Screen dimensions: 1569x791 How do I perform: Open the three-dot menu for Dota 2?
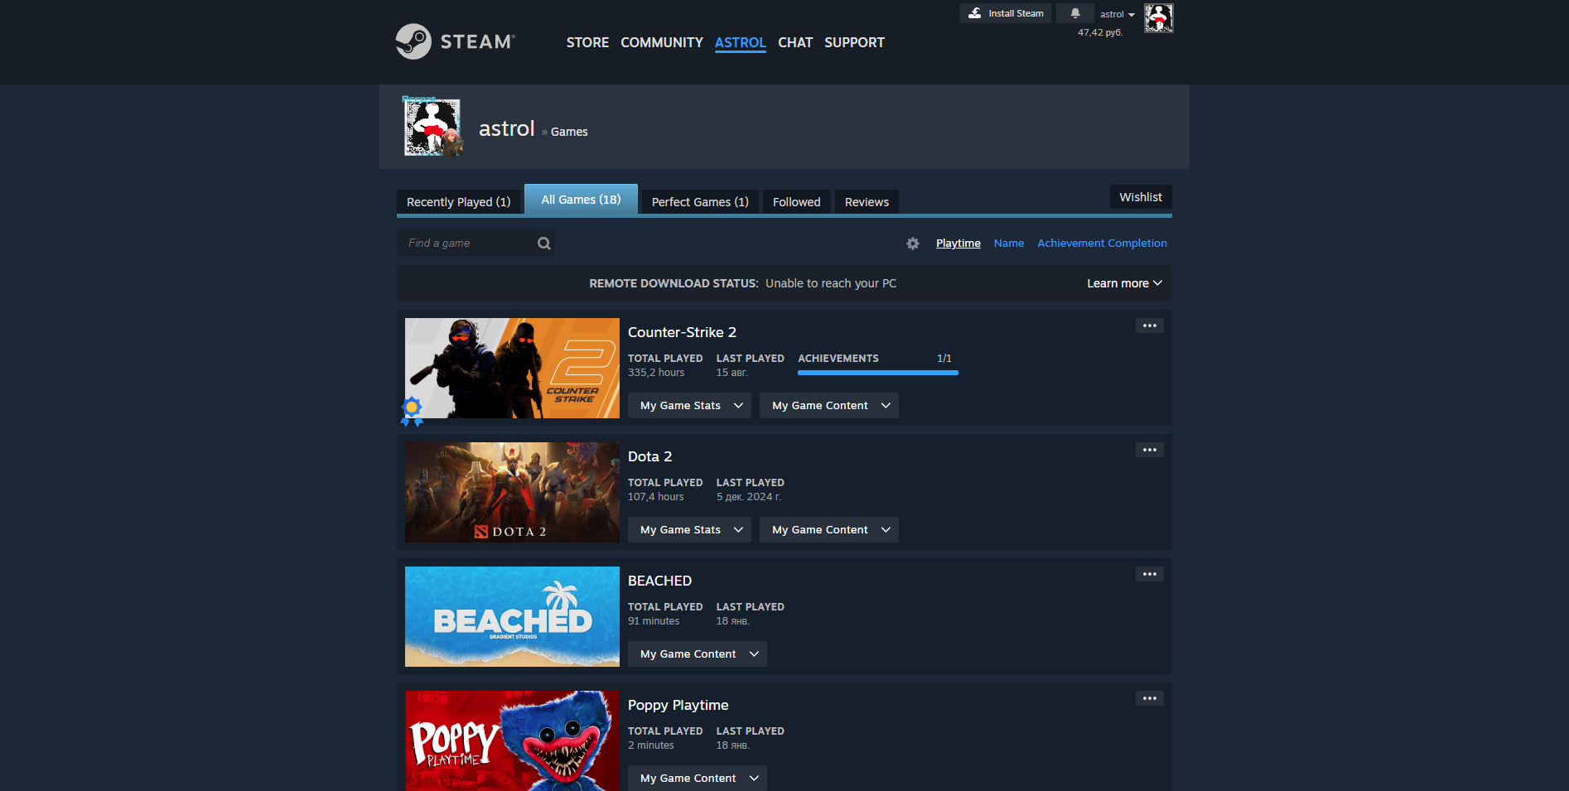[1150, 450]
